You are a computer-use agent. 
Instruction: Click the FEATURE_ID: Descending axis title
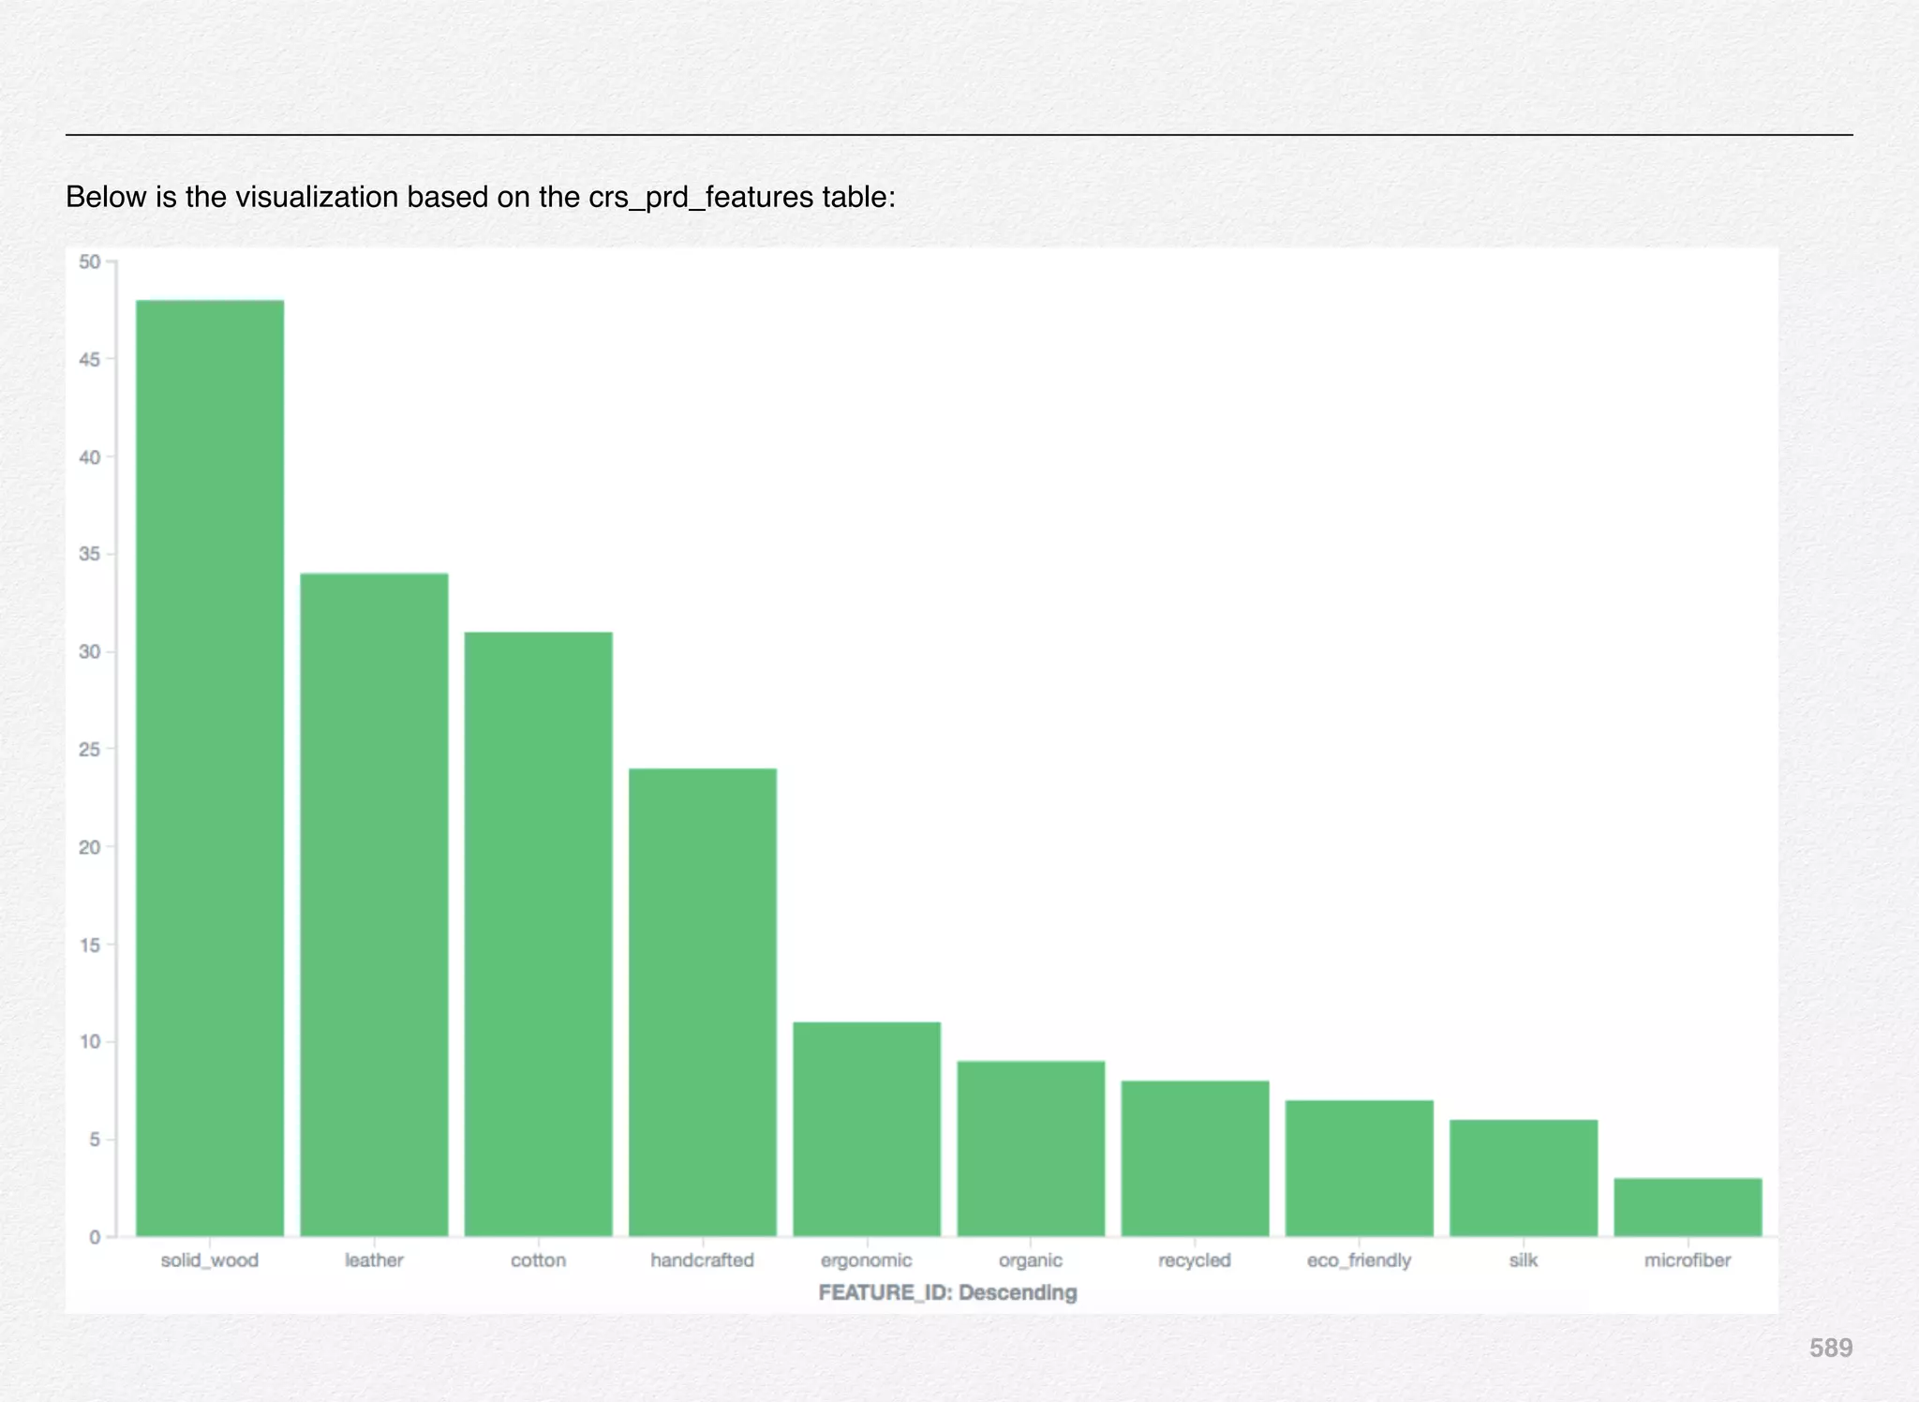pos(948,1293)
